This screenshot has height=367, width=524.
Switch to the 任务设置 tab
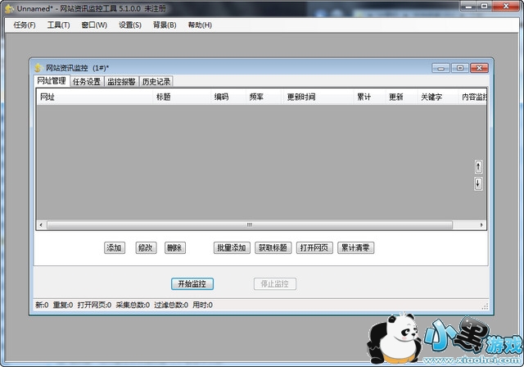click(87, 81)
